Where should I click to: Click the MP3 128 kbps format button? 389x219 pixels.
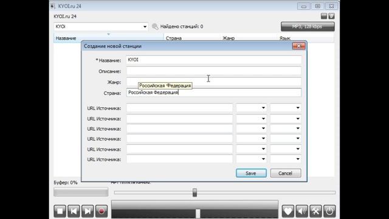click(308, 27)
